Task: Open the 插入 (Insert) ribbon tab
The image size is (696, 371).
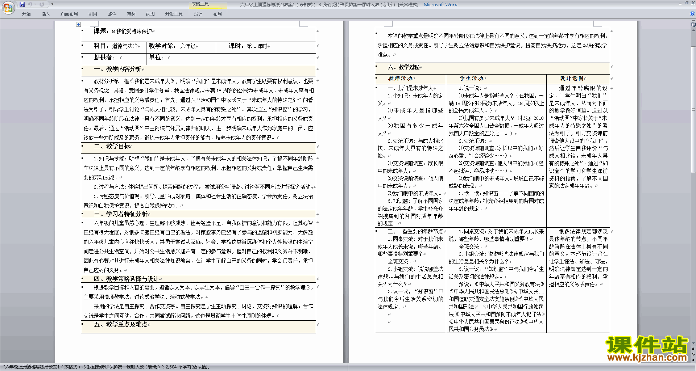Action: pyautogui.click(x=45, y=14)
